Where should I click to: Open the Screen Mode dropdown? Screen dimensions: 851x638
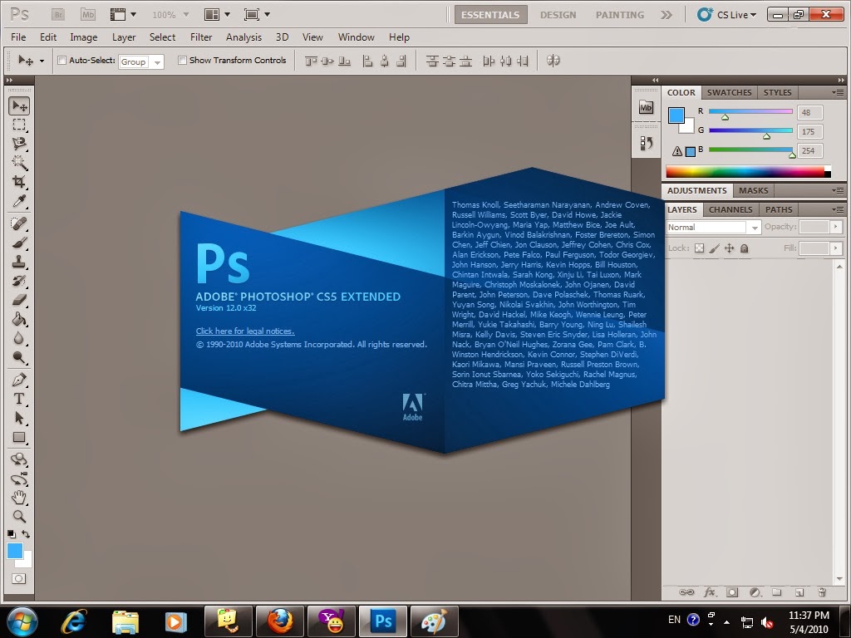(x=257, y=15)
